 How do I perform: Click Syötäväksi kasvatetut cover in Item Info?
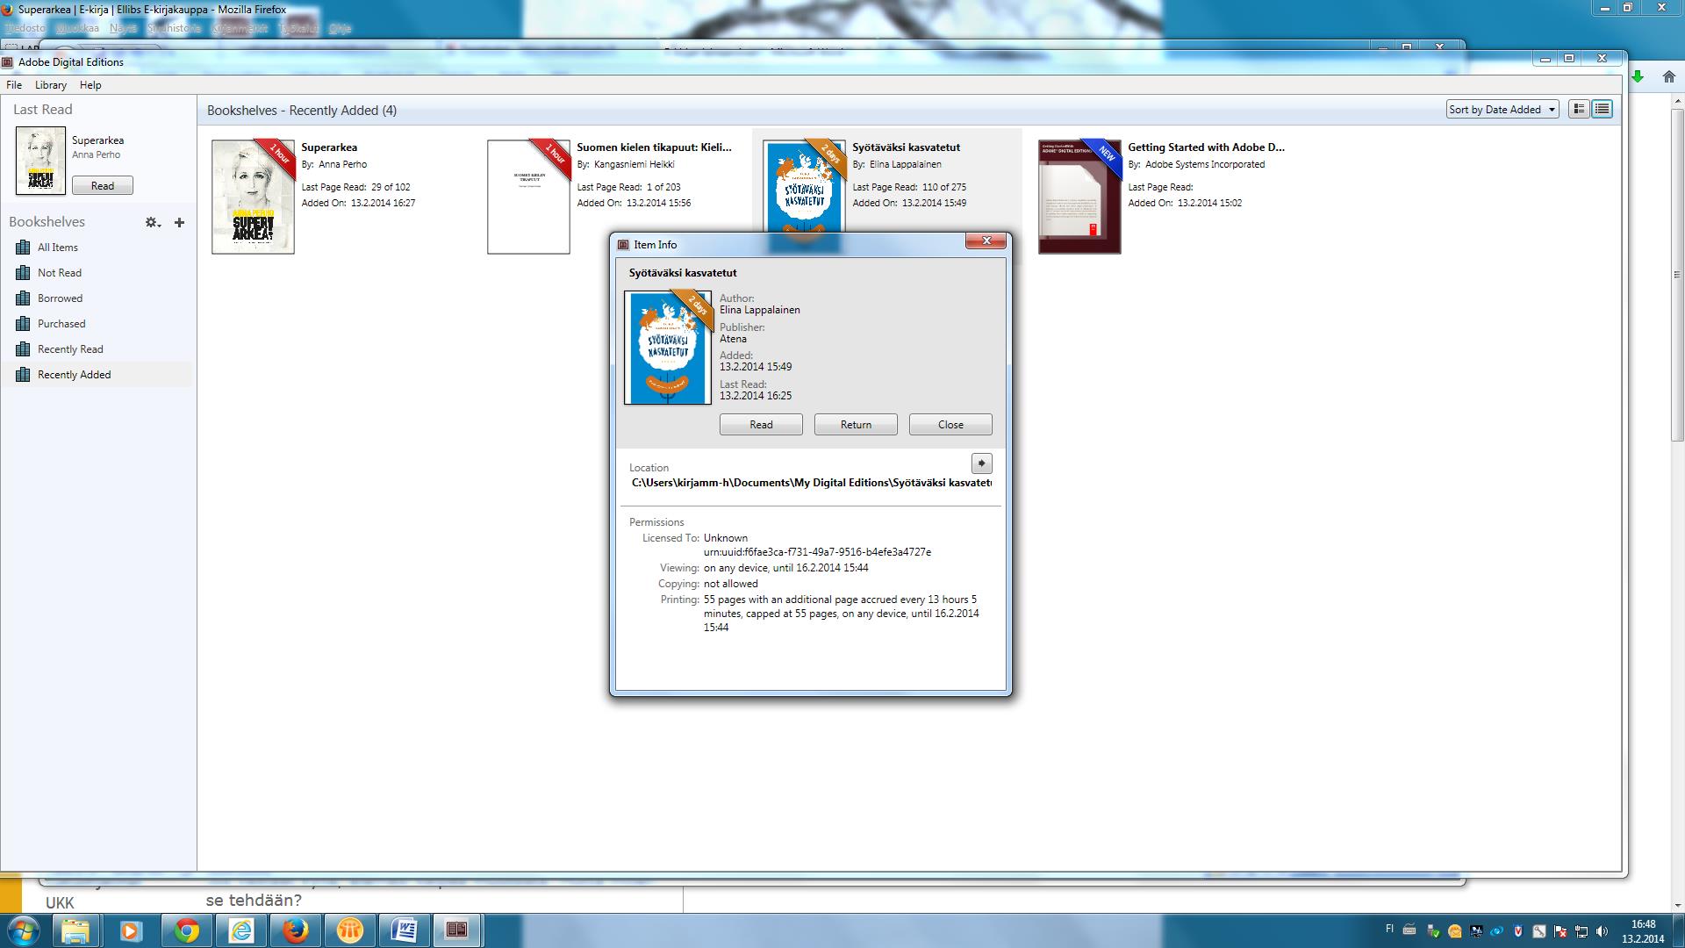668,348
